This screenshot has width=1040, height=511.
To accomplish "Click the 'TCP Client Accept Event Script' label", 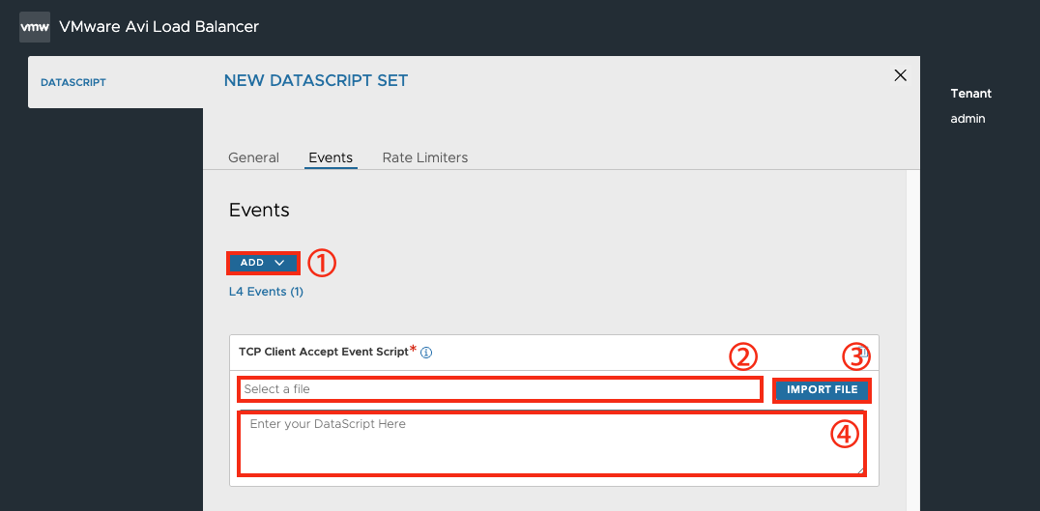I will tap(324, 352).
